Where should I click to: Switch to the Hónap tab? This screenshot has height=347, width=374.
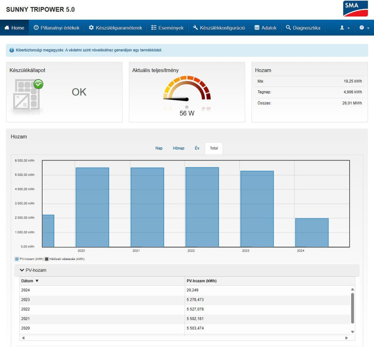179,148
